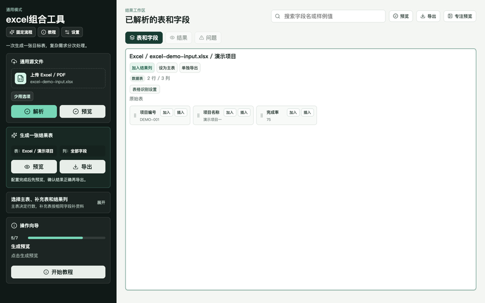Image resolution: width=485 pixels, height=303 pixels.
Task: Click the 操作向导 info icon
Action: click(x=14, y=225)
